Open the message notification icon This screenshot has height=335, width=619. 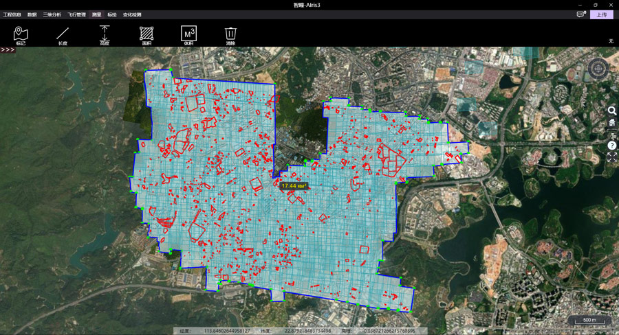pyautogui.click(x=581, y=14)
